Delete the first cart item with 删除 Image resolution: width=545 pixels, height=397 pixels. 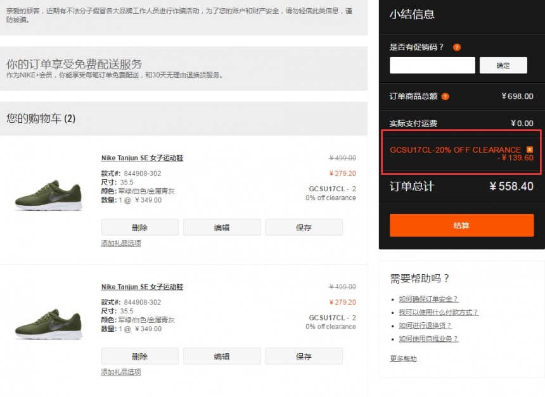140,227
